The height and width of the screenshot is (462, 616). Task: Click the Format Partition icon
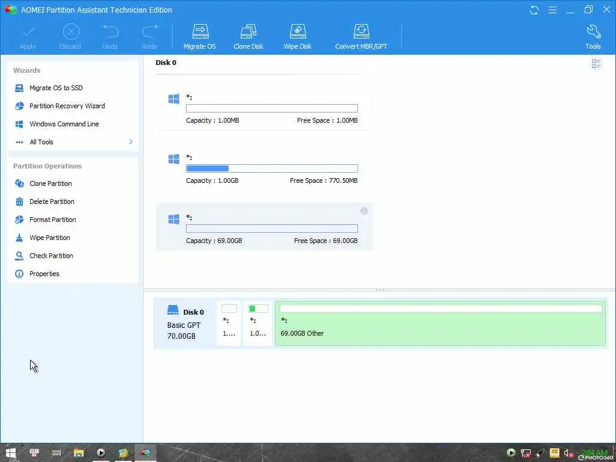click(x=19, y=220)
